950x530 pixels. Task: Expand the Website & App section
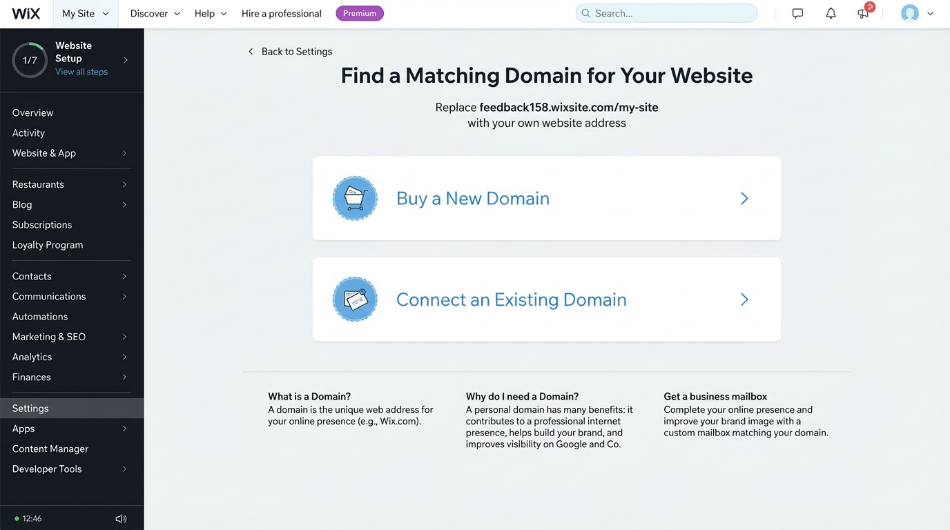coord(43,153)
